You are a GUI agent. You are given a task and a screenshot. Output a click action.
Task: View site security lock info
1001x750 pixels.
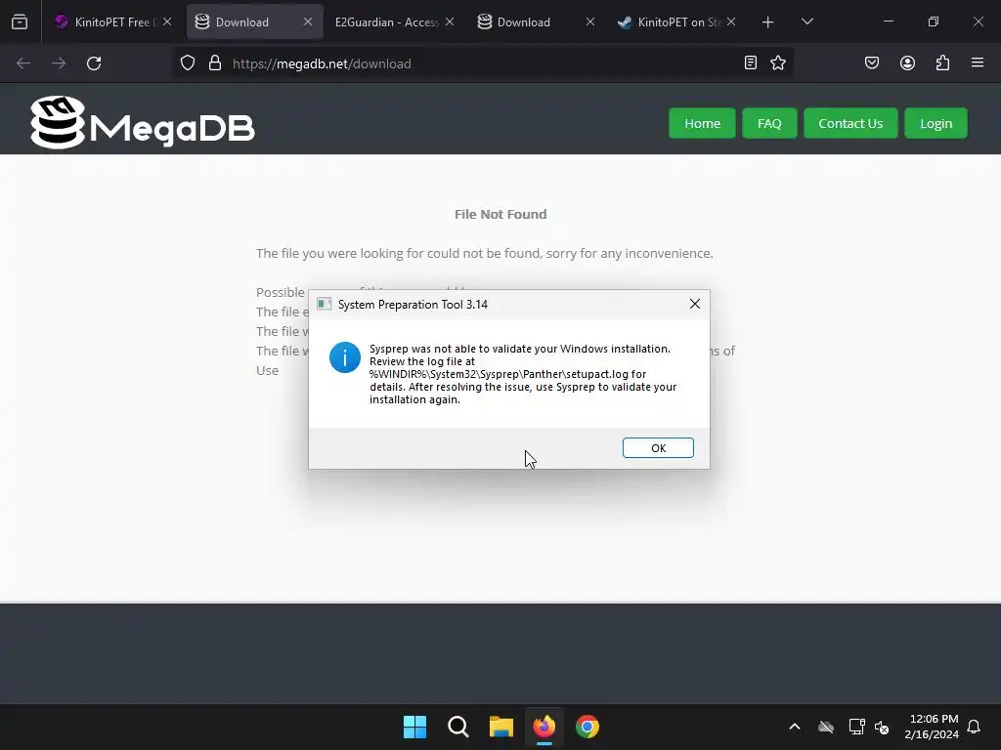coord(215,63)
